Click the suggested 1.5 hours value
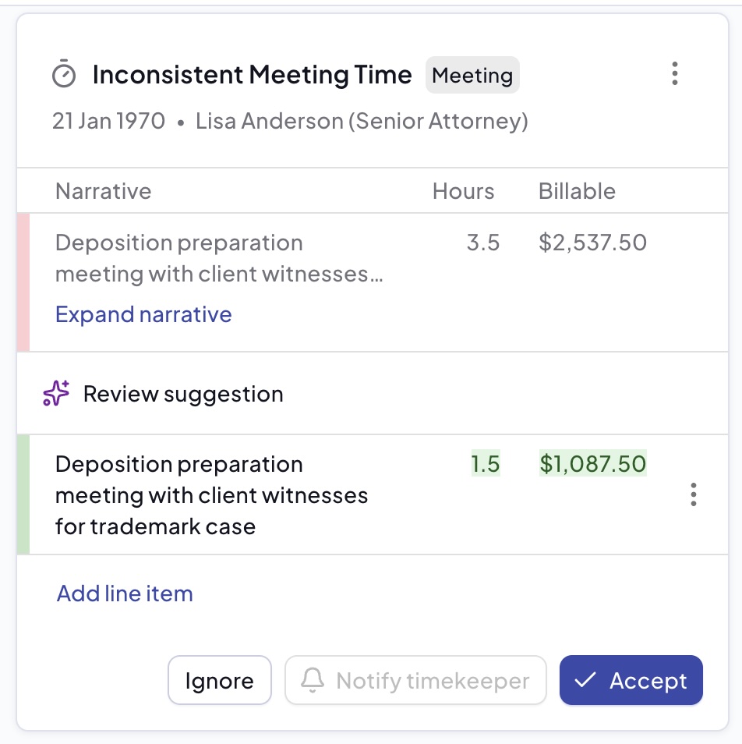Image resolution: width=742 pixels, height=744 pixels. click(485, 464)
